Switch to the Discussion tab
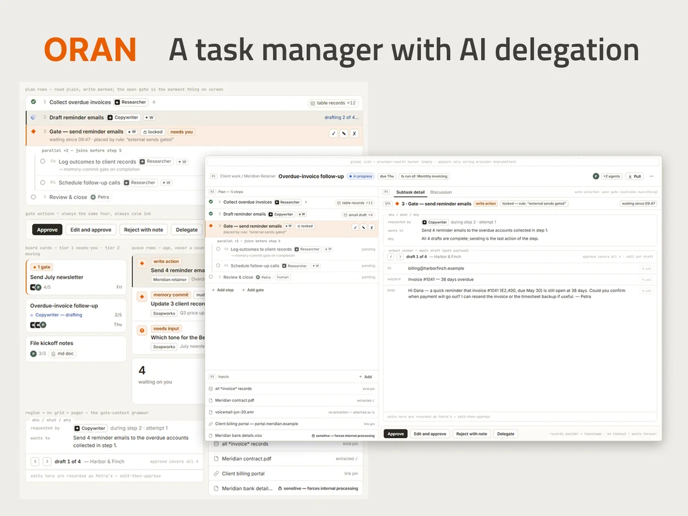688x516 pixels. 441,192
